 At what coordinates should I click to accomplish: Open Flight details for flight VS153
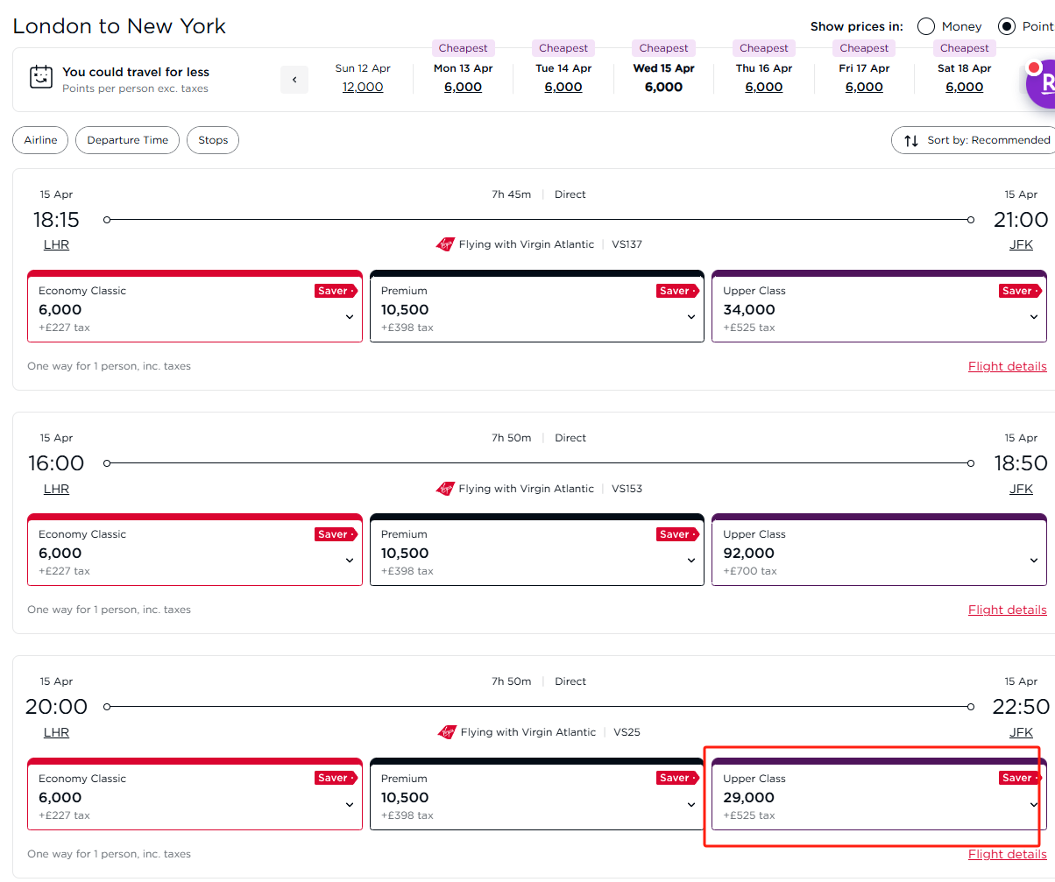point(1008,610)
